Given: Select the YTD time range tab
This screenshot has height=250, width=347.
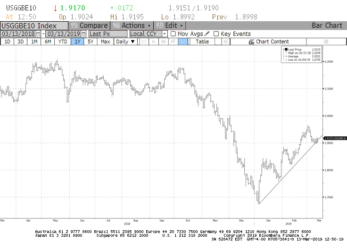Looking at the screenshot, I should 62,42.
